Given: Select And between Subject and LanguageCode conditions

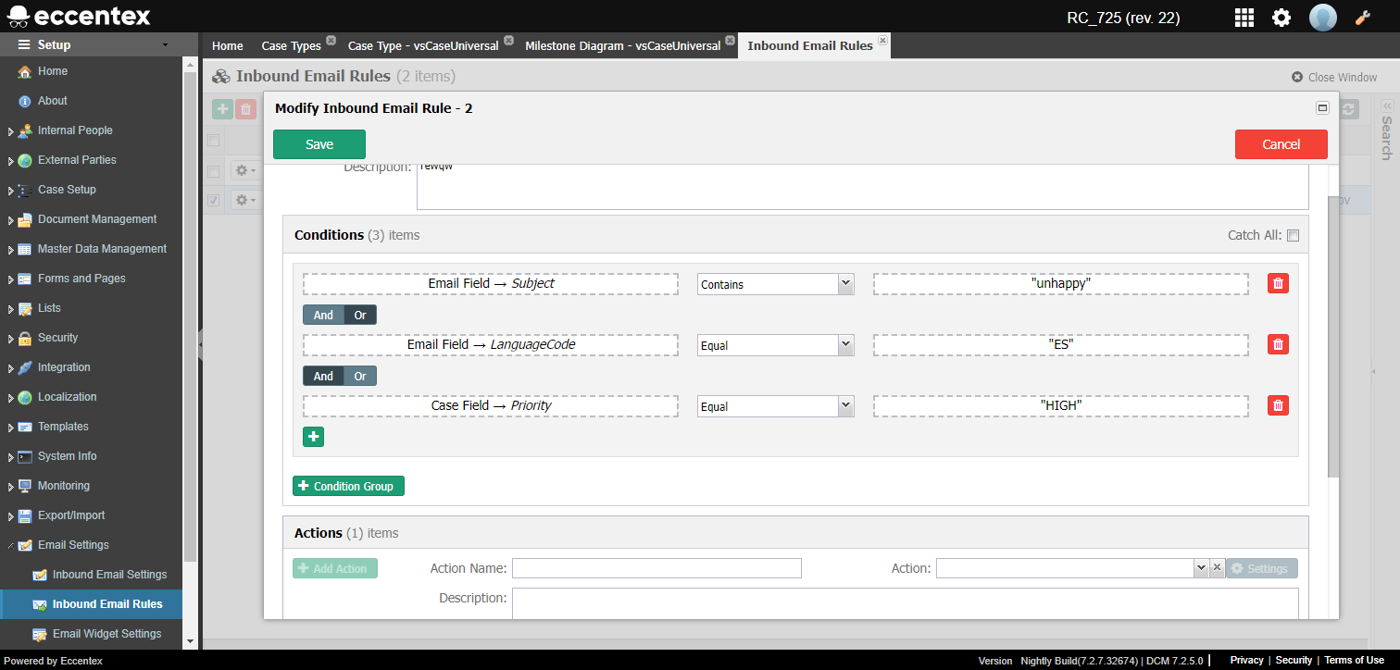Looking at the screenshot, I should 323,315.
